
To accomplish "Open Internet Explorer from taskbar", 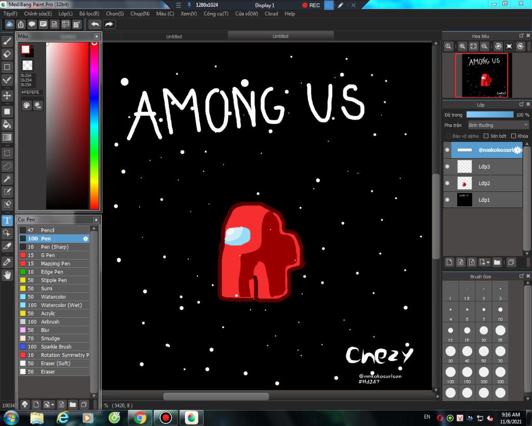I will 63,418.
